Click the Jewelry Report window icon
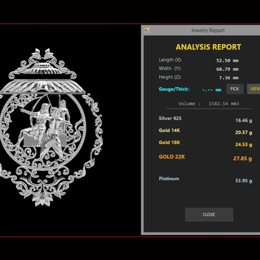The height and width of the screenshot is (260, 260). point(147,30)
